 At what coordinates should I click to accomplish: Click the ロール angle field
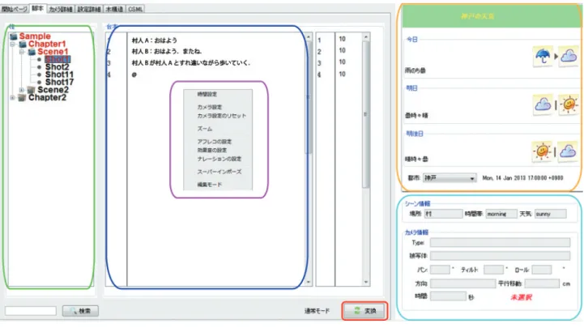tap(542, 270)
